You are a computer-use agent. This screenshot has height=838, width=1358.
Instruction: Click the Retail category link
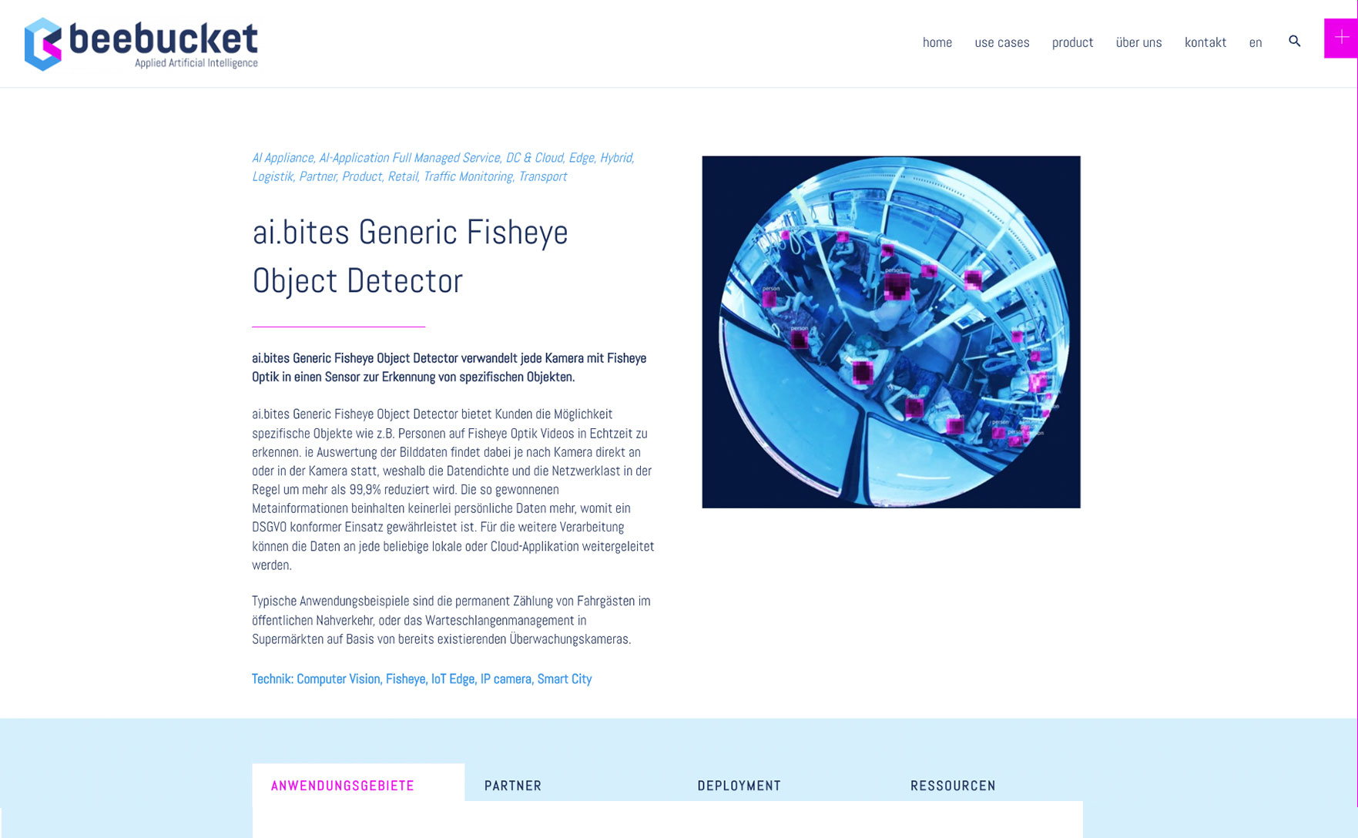tap(402, 176)
